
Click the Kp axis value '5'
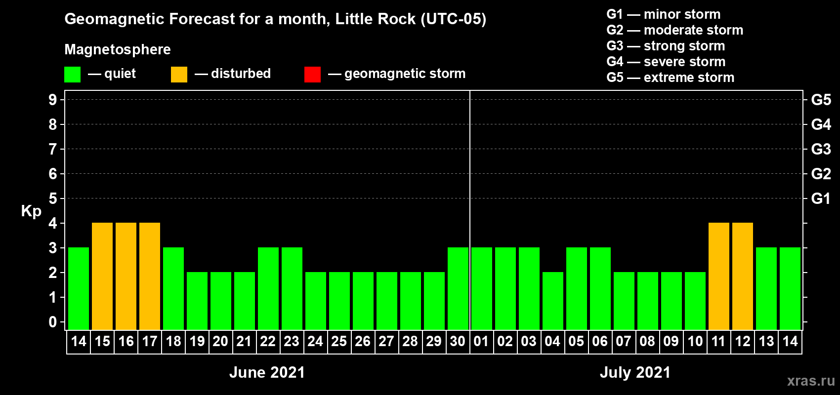[53, 198]
